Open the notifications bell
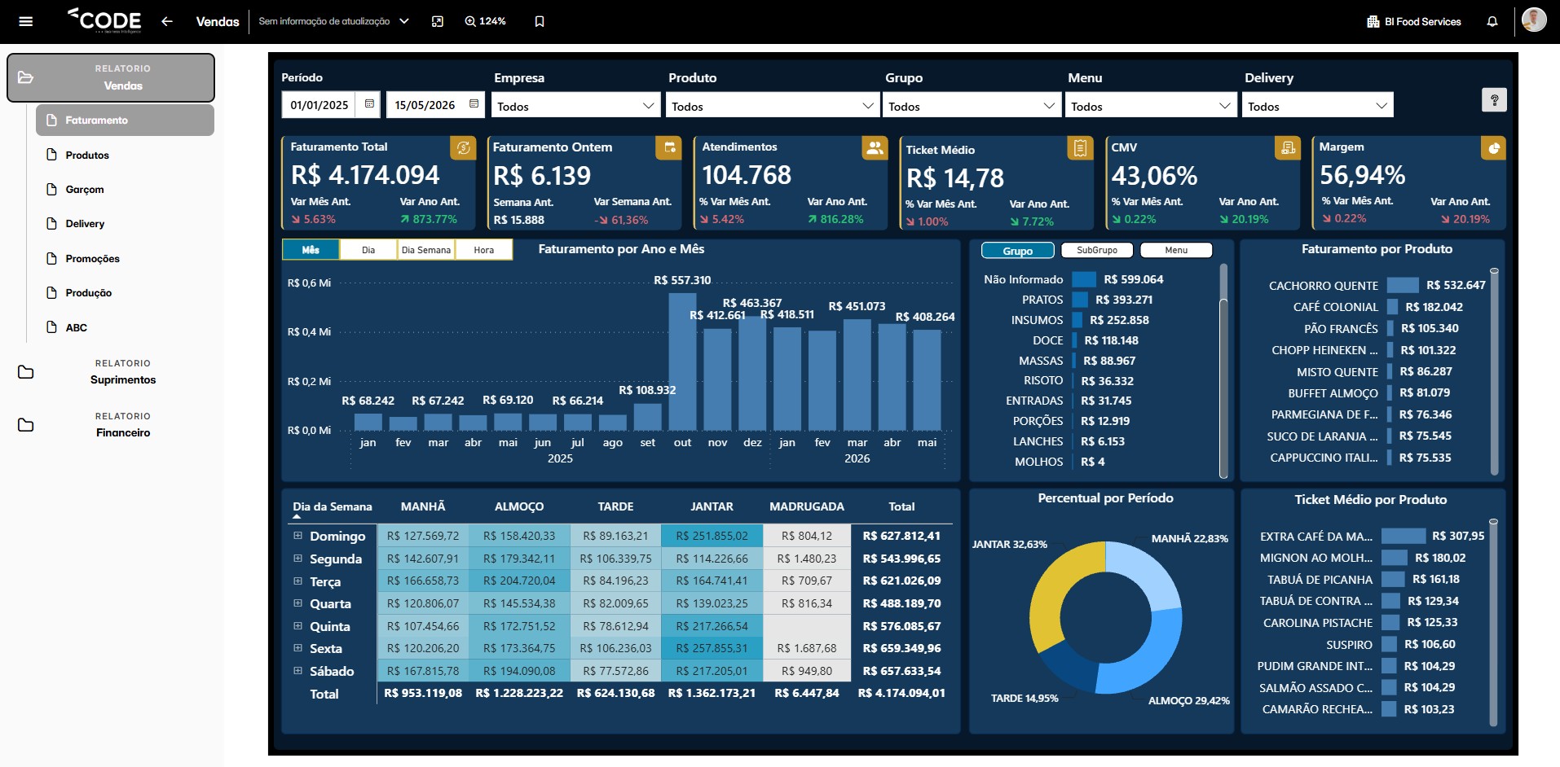 (1492, 21)
